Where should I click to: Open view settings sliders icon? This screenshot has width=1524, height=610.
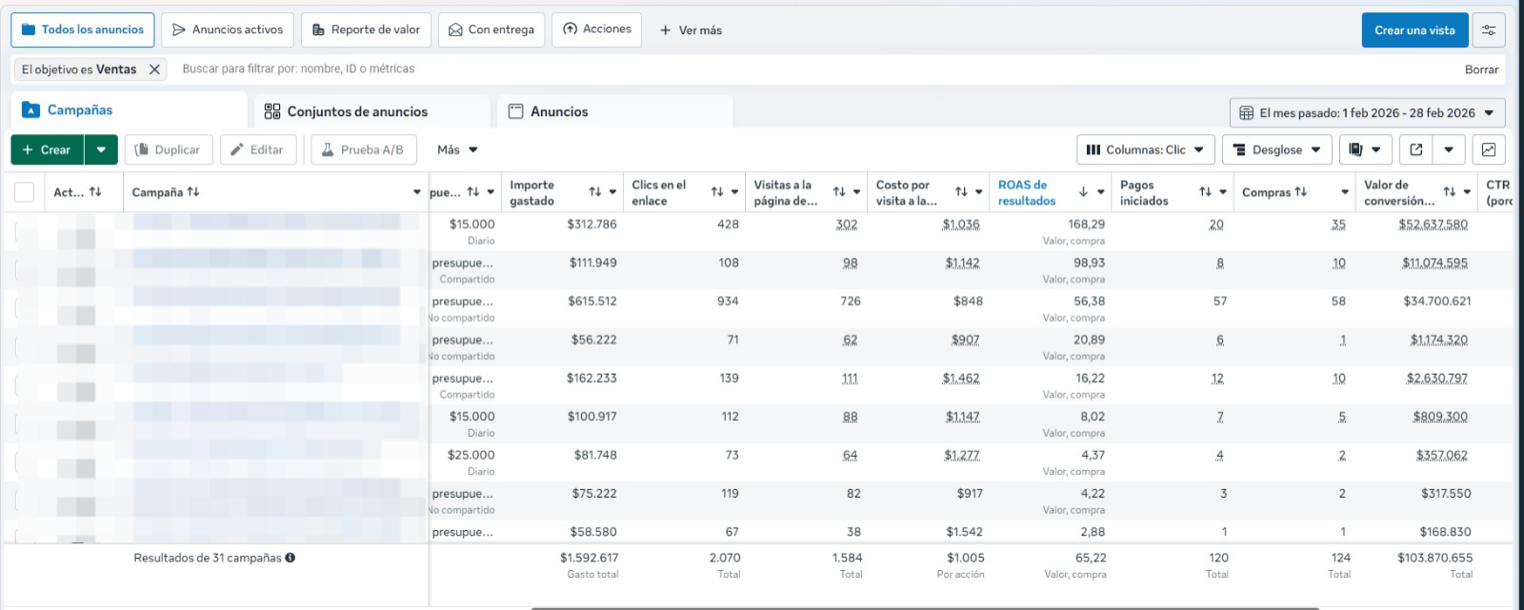pyautogui.click(x=1489, y=30)
